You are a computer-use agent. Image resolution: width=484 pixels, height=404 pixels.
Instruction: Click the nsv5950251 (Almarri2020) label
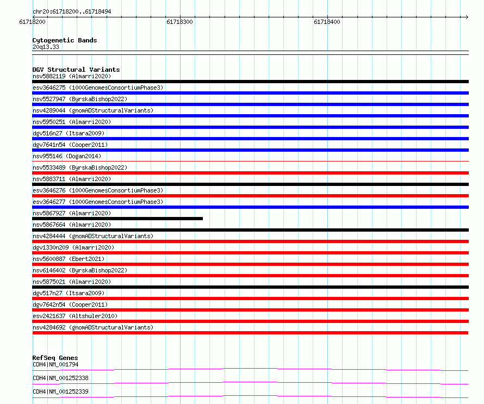click(72, 122)
